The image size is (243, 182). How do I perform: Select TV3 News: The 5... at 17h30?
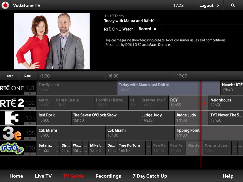click(226, 118)
